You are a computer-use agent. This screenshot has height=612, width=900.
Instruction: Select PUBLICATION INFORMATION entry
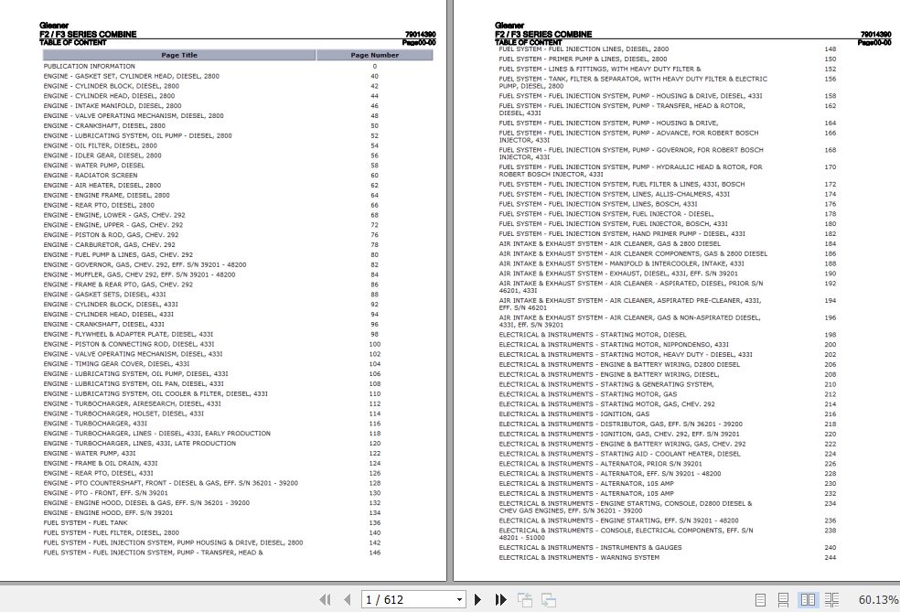coord(90,67)
